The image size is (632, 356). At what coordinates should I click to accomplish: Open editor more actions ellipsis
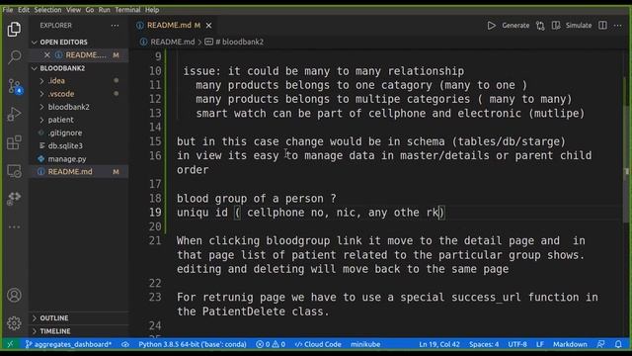tap(617, 26)
